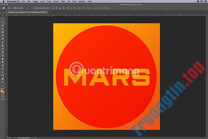Screen dimensions: 208x139
Task: Open the Image menu
Action: point(35,2)
